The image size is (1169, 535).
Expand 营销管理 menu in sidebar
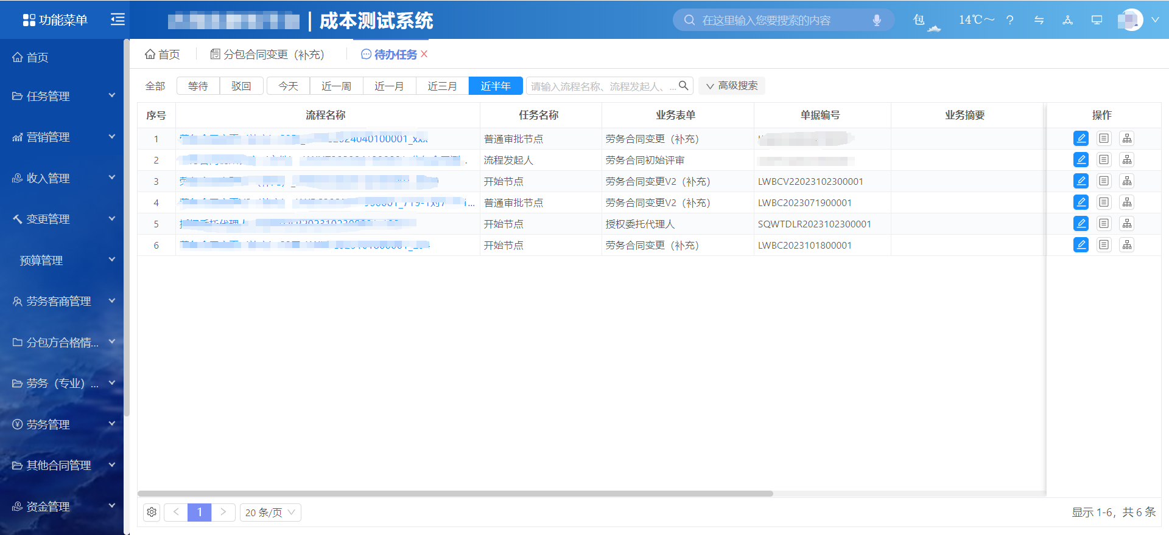(63, 137)
